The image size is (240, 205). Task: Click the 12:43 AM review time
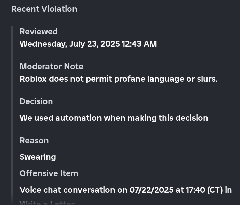coord(139,44)
